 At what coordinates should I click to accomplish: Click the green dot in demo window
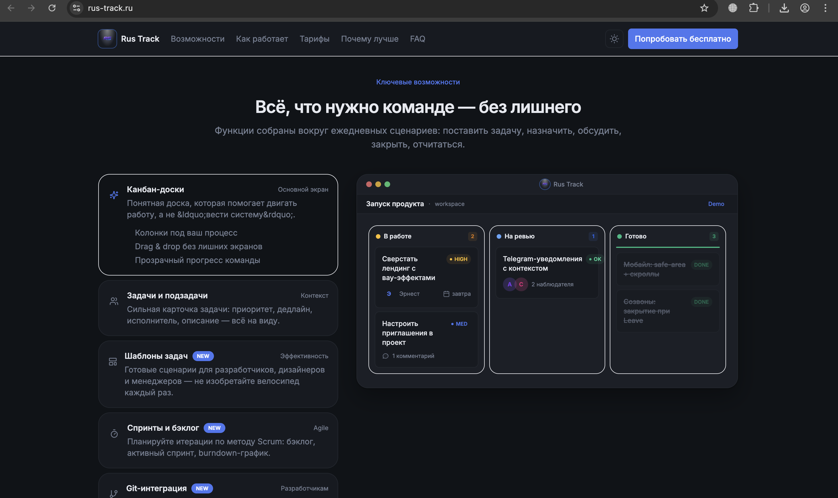(x=387, y=184)
